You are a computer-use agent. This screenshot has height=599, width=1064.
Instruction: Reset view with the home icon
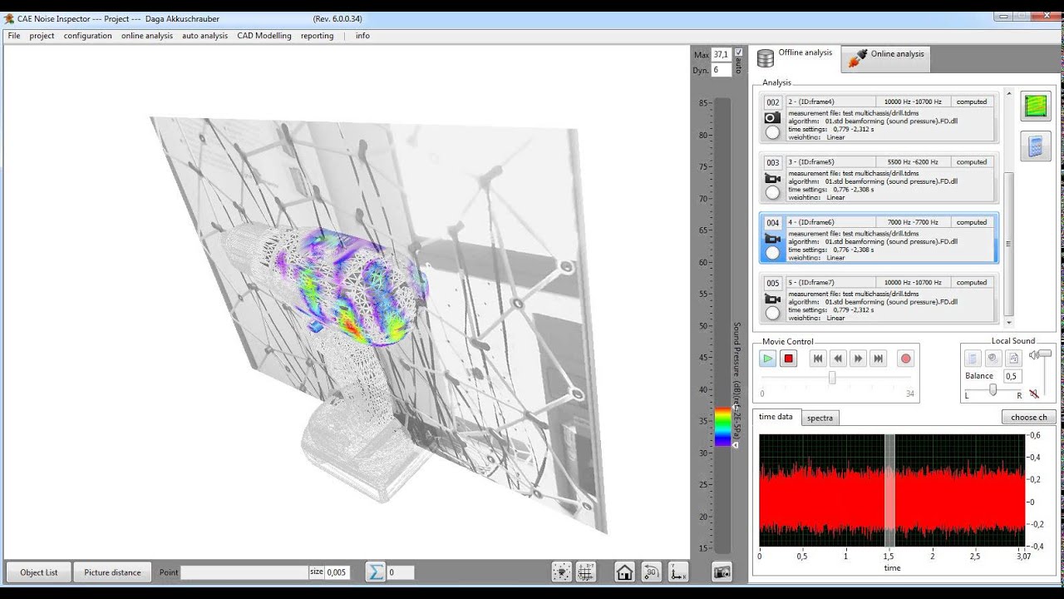[624, 572]
